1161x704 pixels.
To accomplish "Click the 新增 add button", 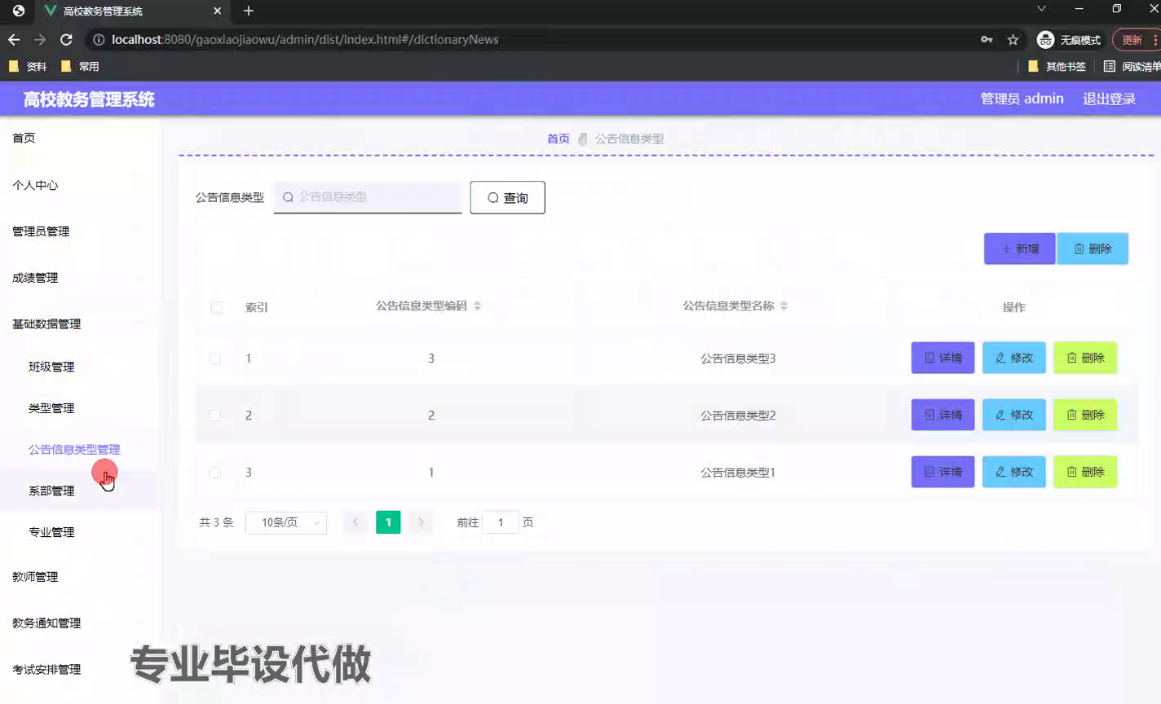I will [1019, 249].
